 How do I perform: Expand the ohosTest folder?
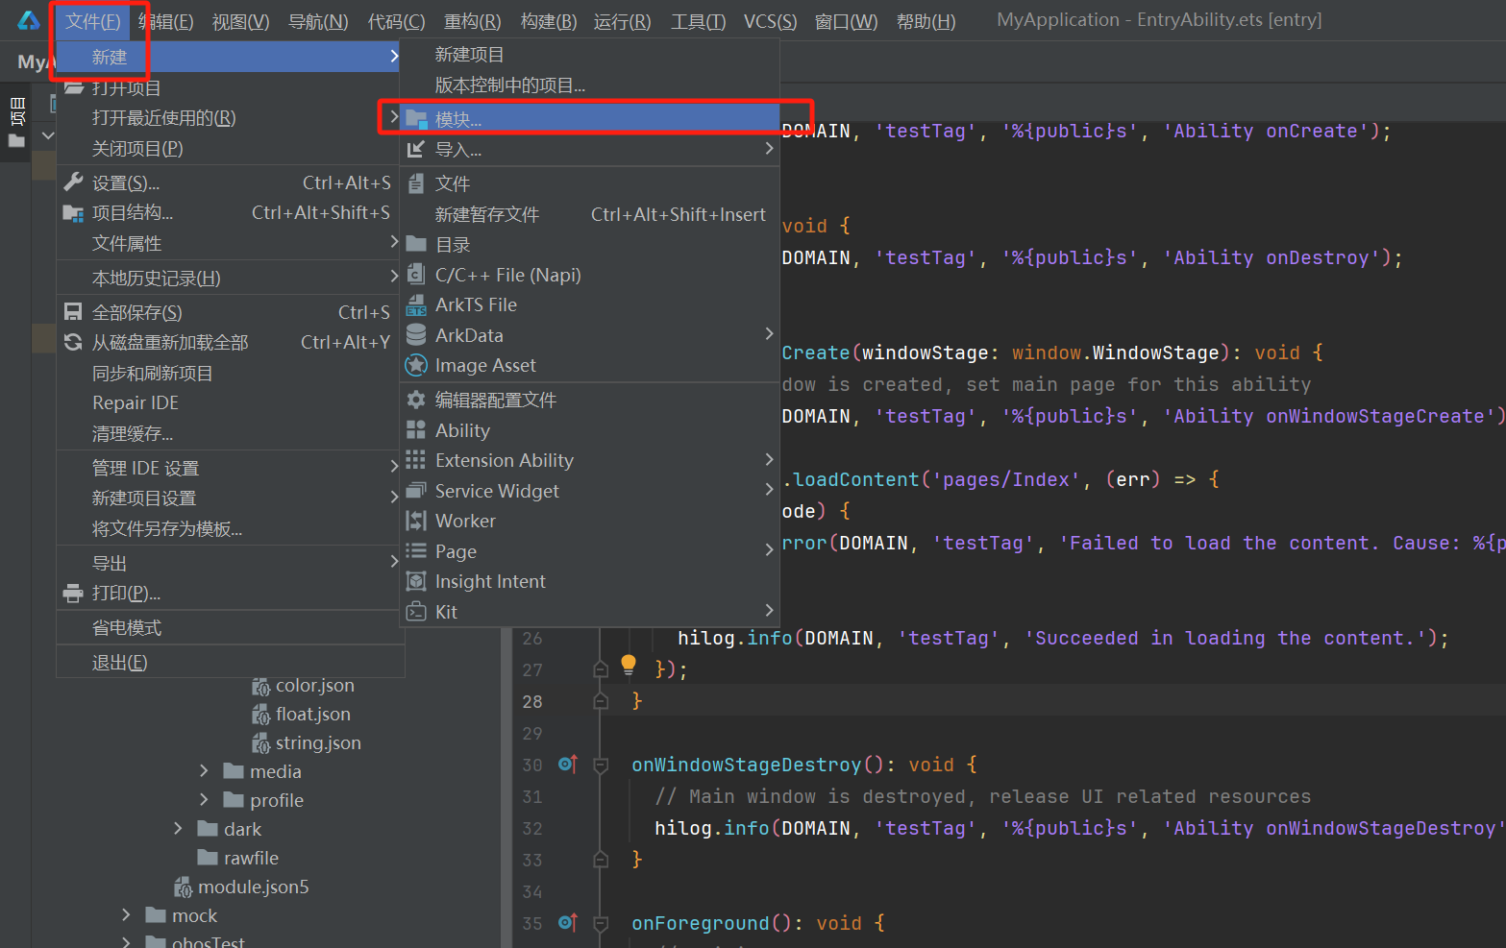126,942
